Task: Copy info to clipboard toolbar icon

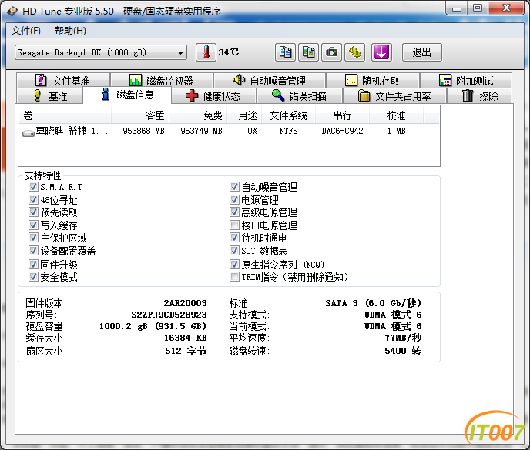Action: (285, 52)
